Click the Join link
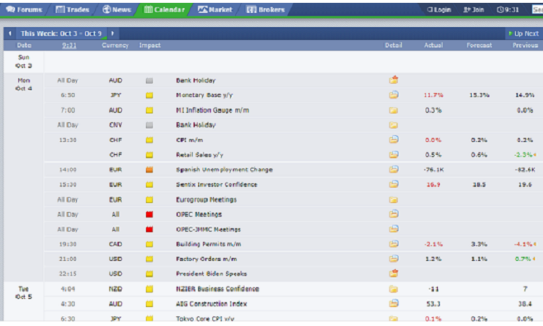Screen dimensions: 543x326 (x=474, y=10)
